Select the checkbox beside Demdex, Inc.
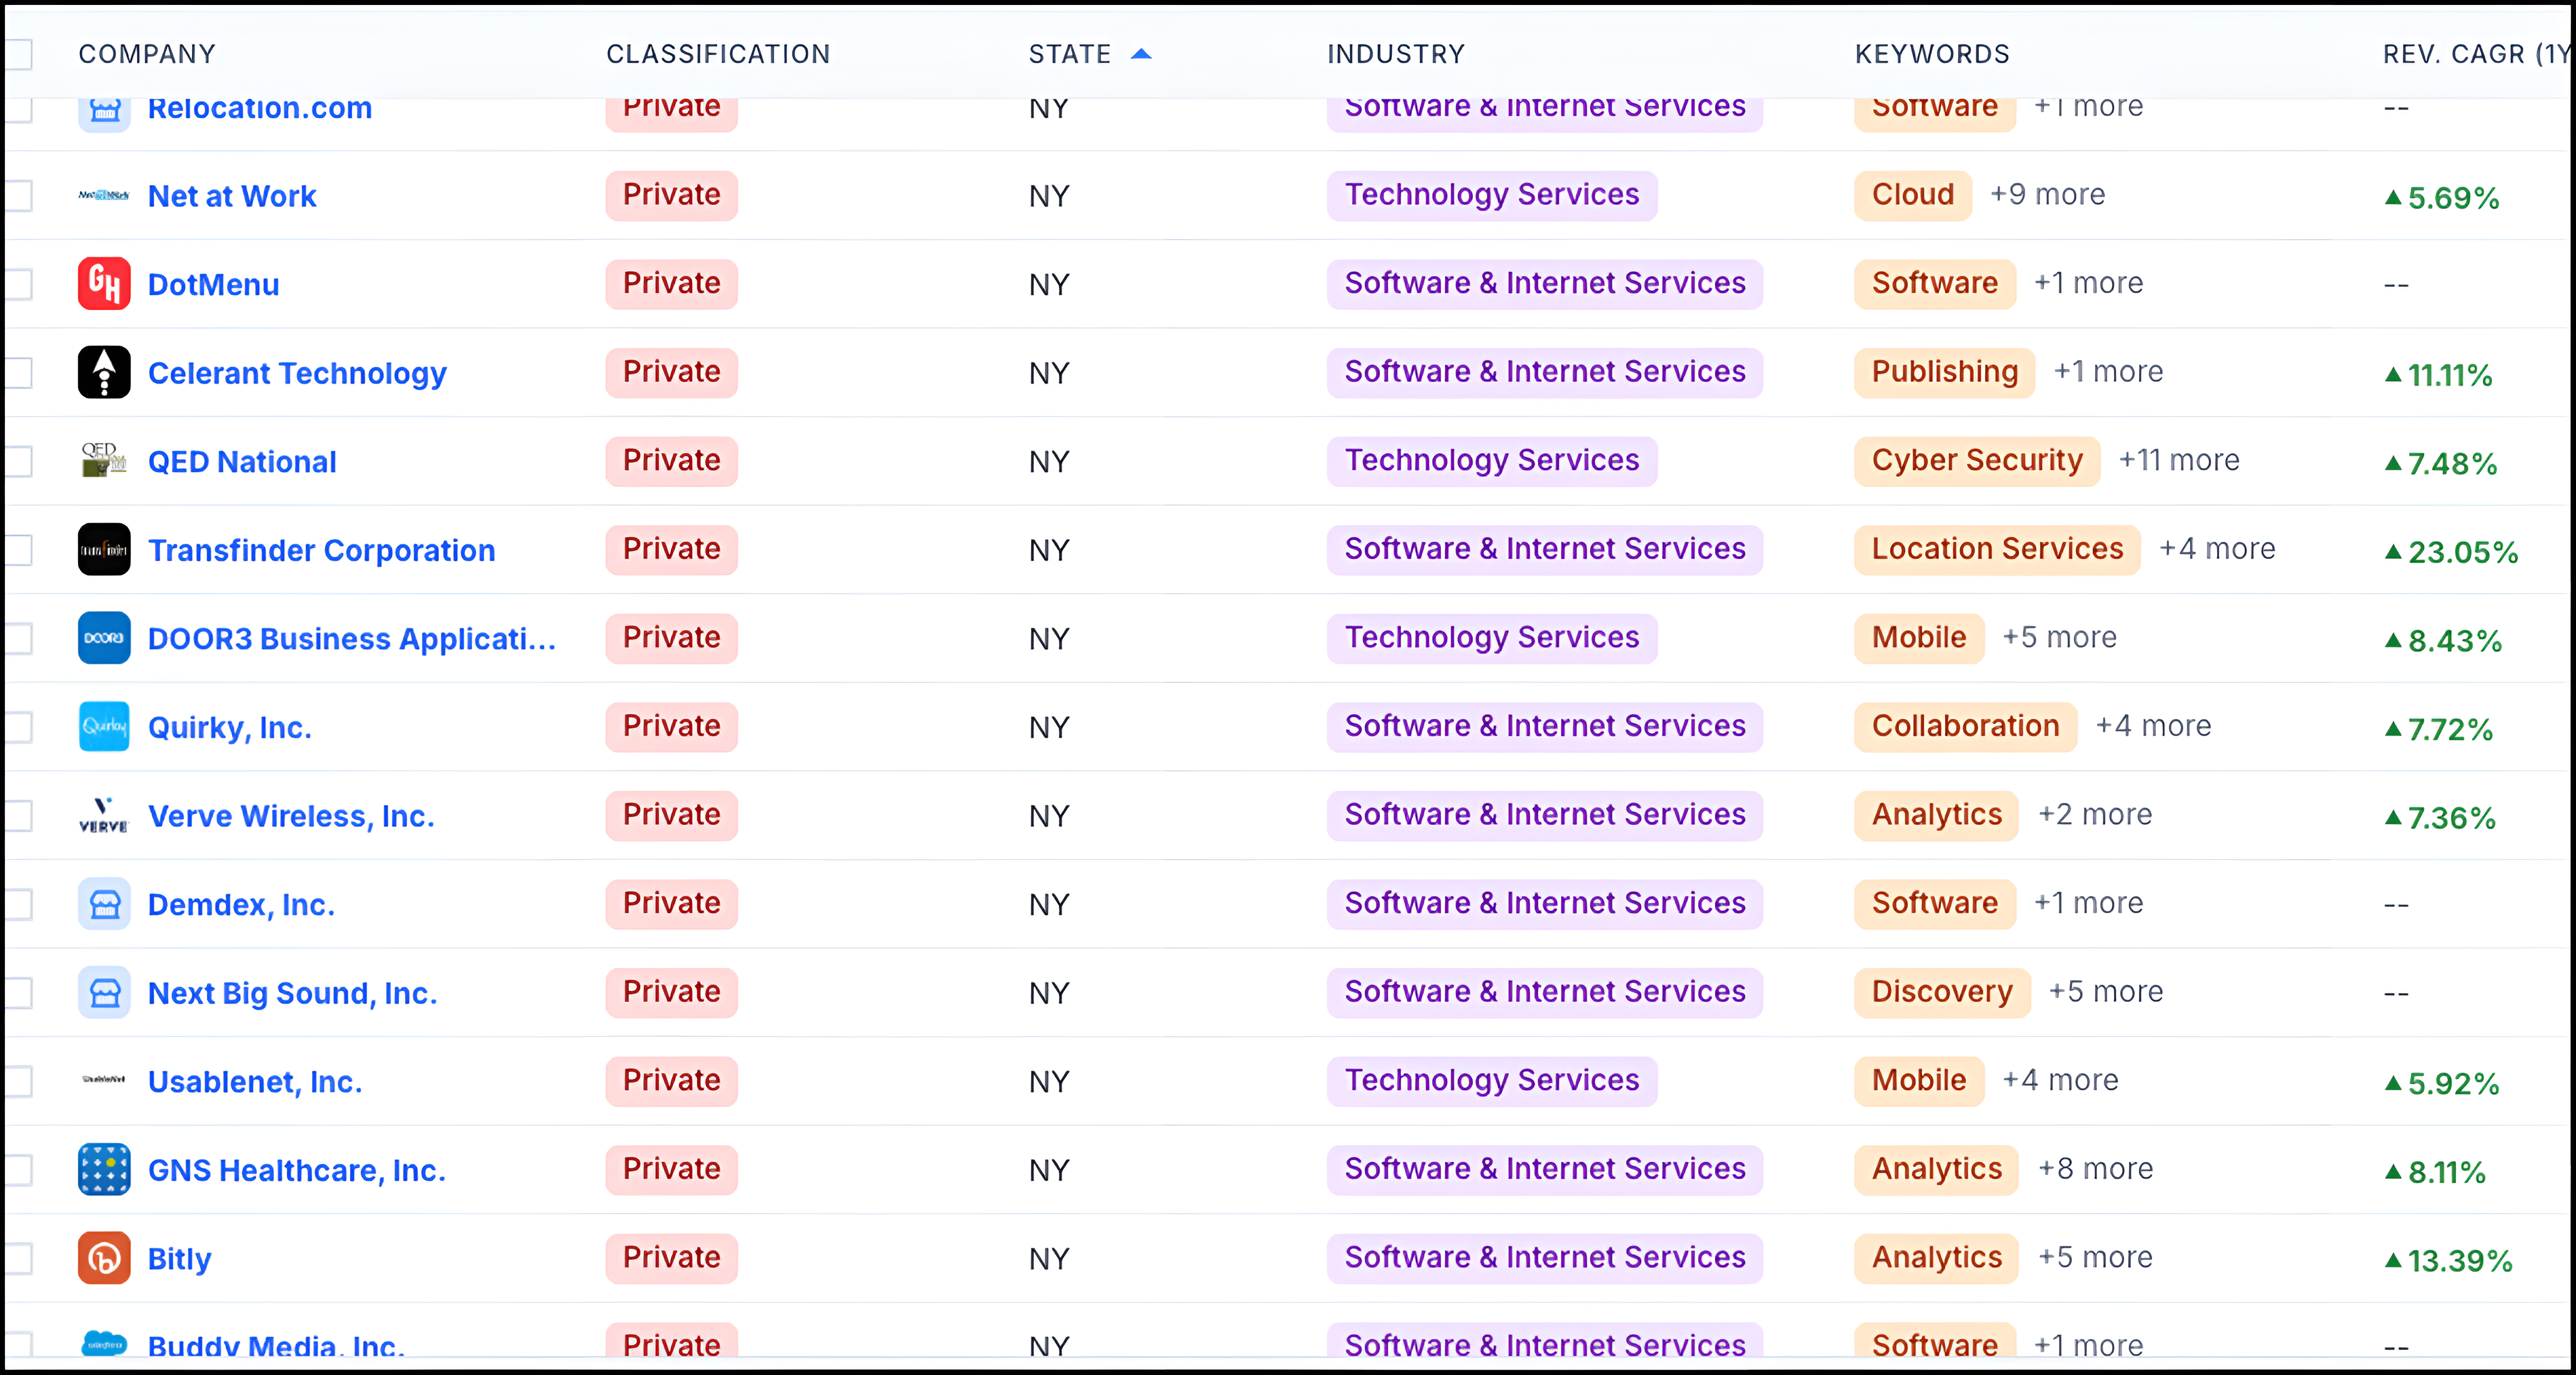This screenshot has height=1375, width=2576. (22, 903)
